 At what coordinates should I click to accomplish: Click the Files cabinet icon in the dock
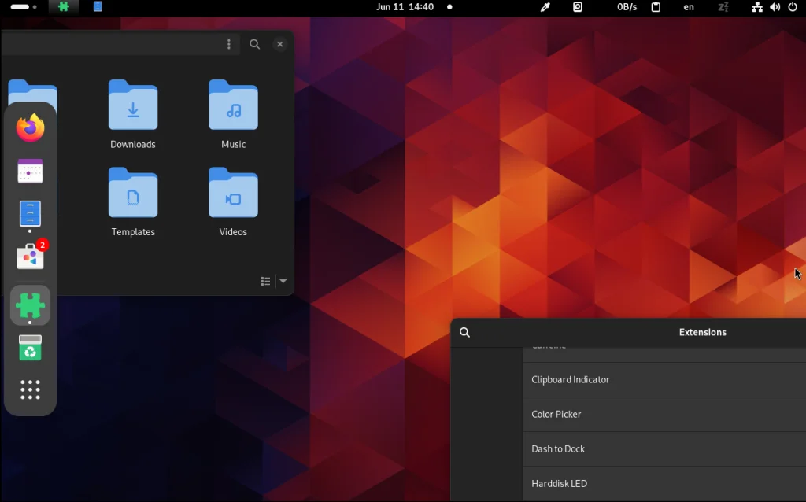(x=30, y=213)
